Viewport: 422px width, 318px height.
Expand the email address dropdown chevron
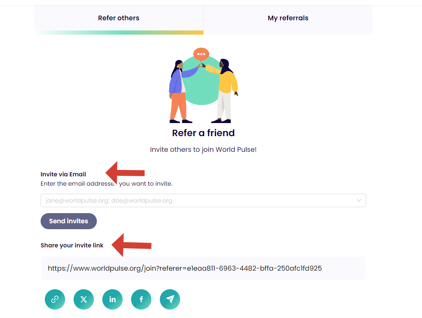pyautogui.click(x=359, y=200)
